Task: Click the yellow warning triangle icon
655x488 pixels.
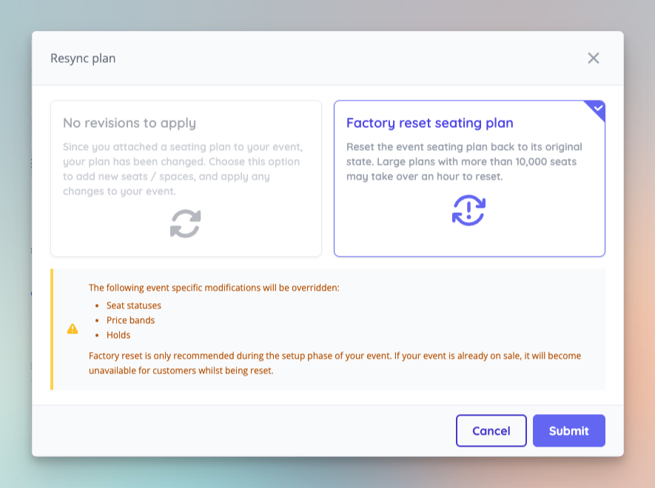Action: coord(72,329)
